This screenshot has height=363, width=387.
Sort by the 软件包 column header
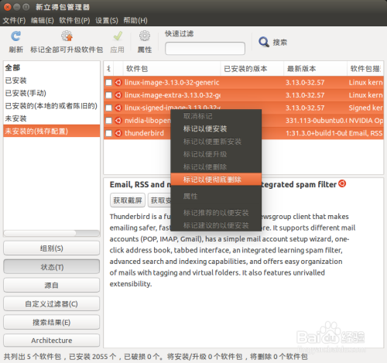pyautogui.click(x=172, y=69)
